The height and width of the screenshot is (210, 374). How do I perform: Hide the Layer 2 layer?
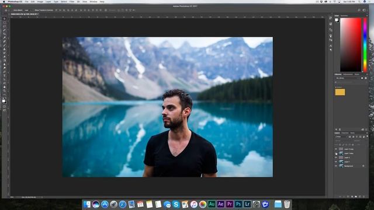pyautogui.click(x=336, y=157)
